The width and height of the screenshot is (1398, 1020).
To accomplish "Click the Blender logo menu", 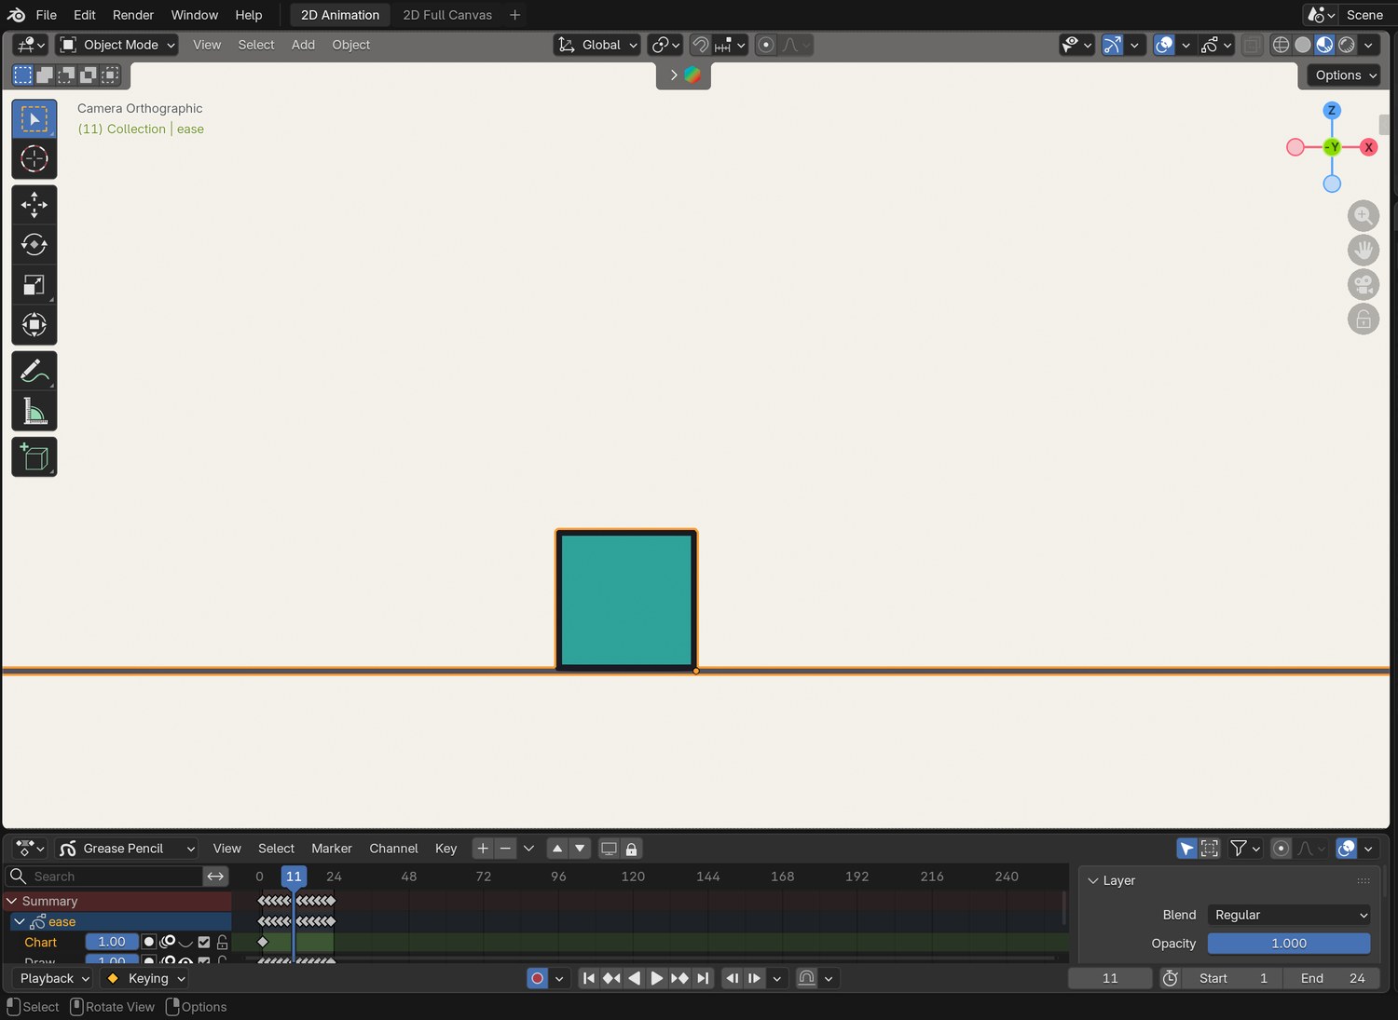I will pos(16,15).
